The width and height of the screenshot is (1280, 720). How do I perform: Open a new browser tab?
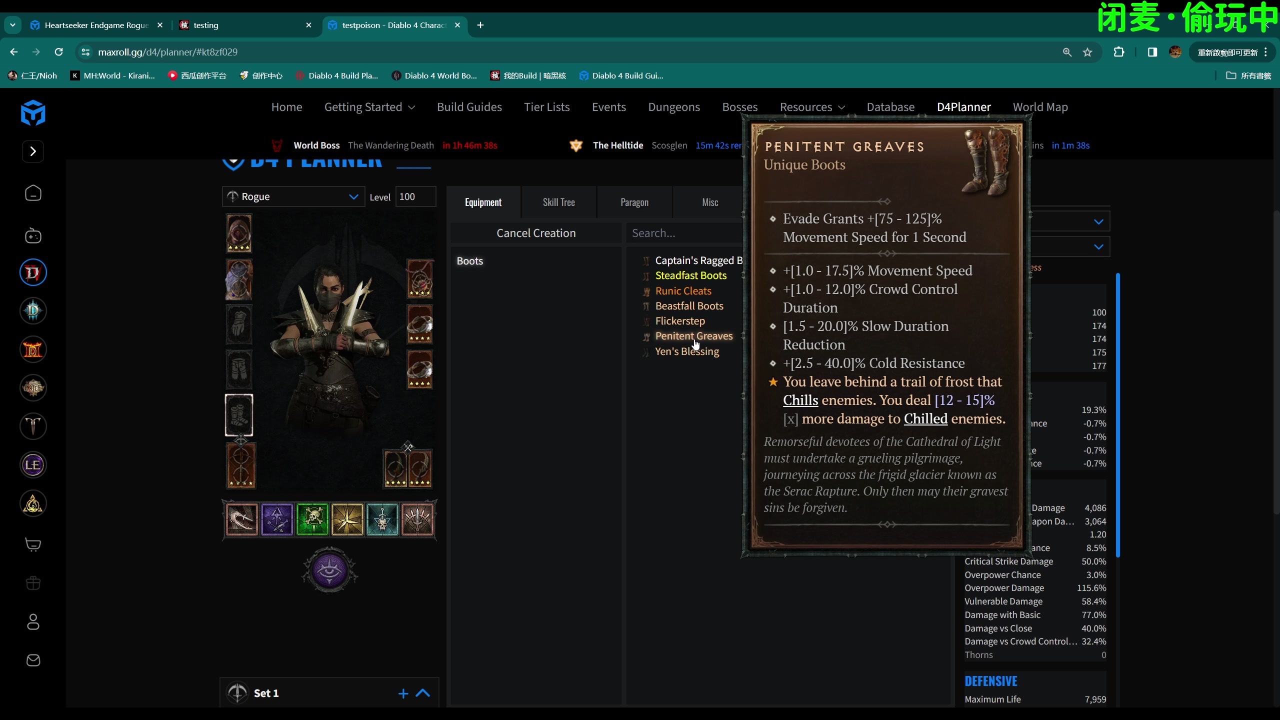pyautogui.click(x=480, y=25)
